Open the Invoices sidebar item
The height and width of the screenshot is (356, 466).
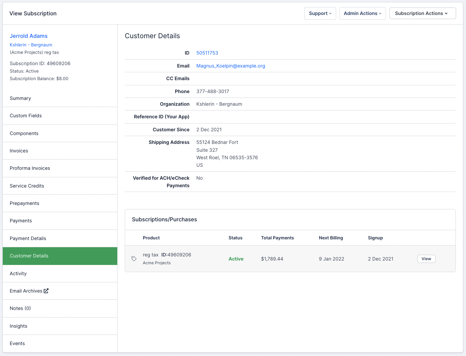19,151
